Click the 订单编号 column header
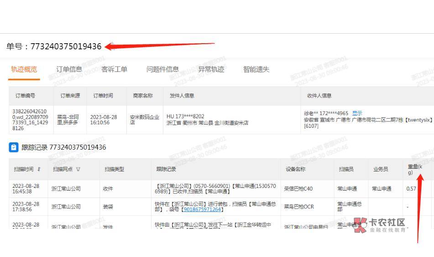 coord(25,96)
